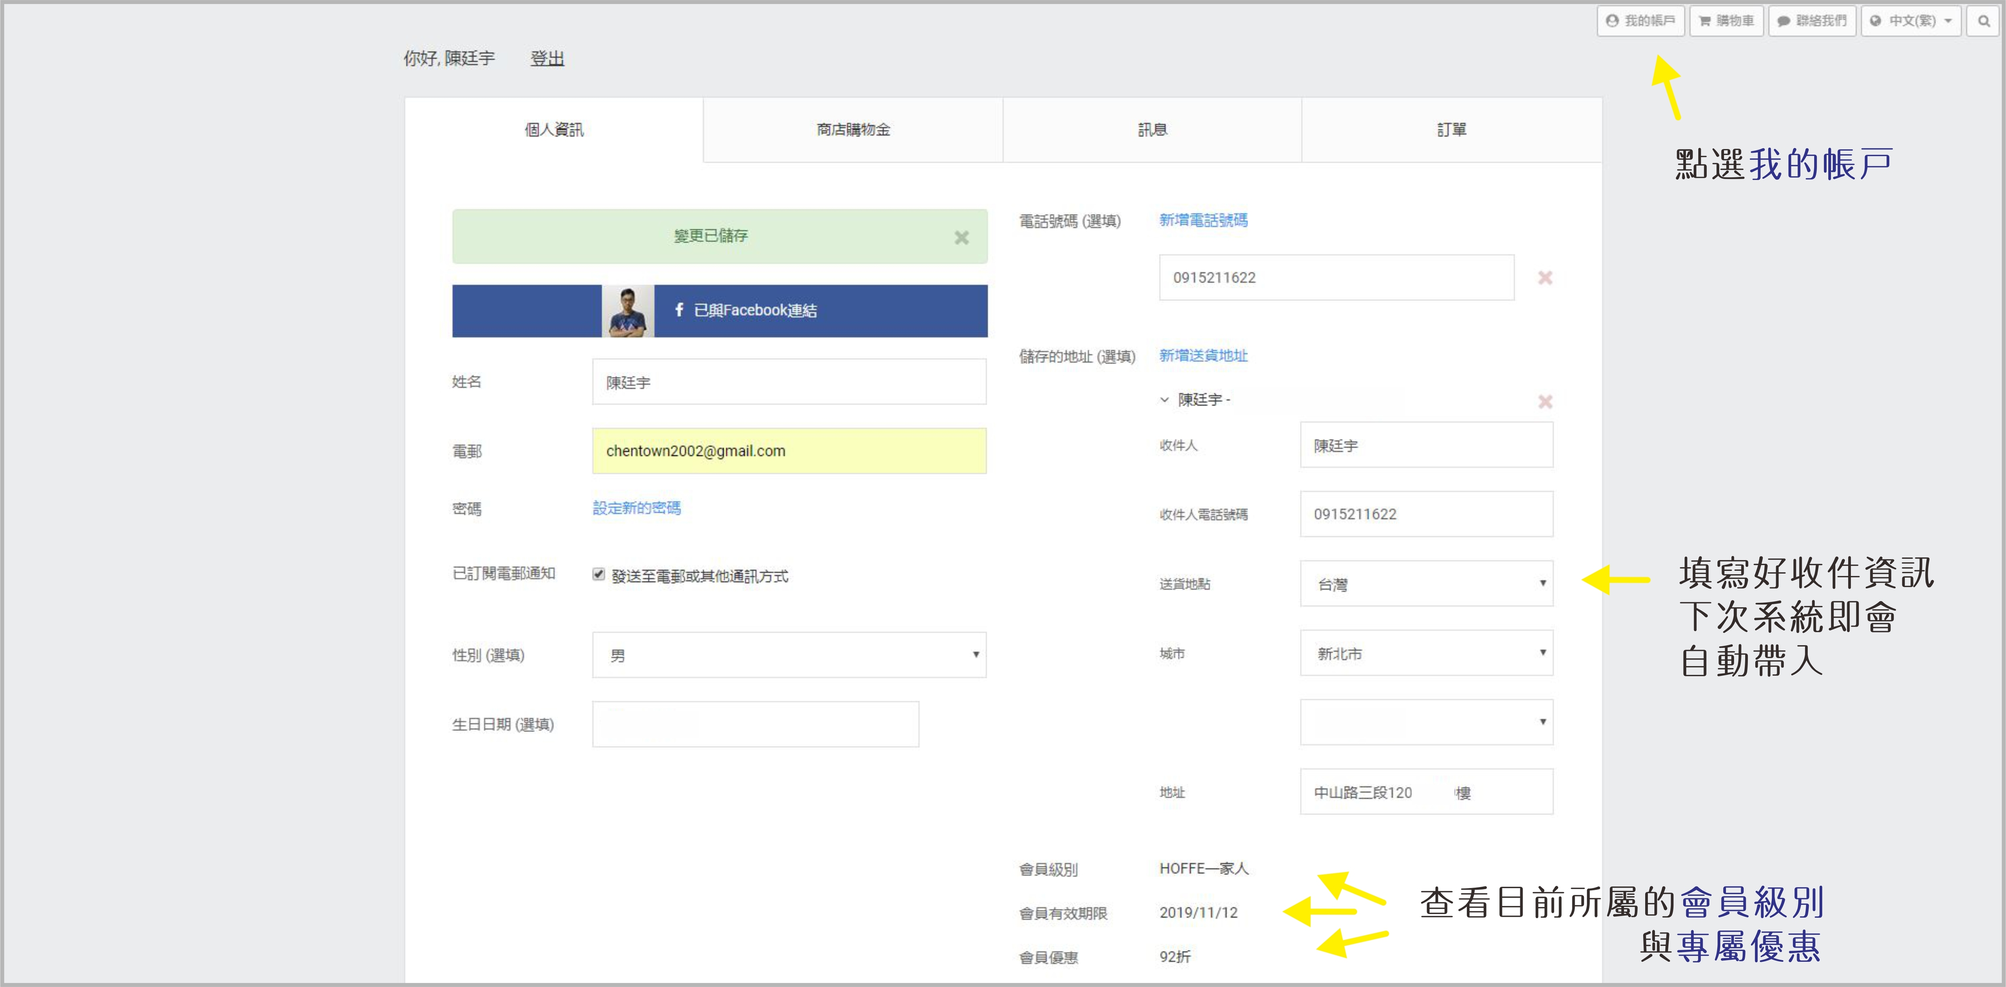Click the search magnifier icon

click(x=1983, y=21)
